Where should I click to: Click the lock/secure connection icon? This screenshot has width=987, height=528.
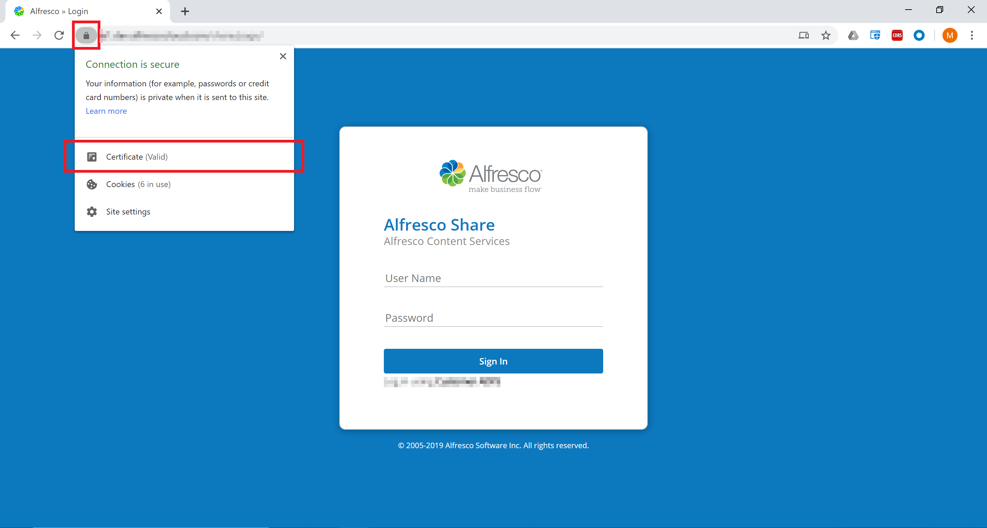(86, 35)
